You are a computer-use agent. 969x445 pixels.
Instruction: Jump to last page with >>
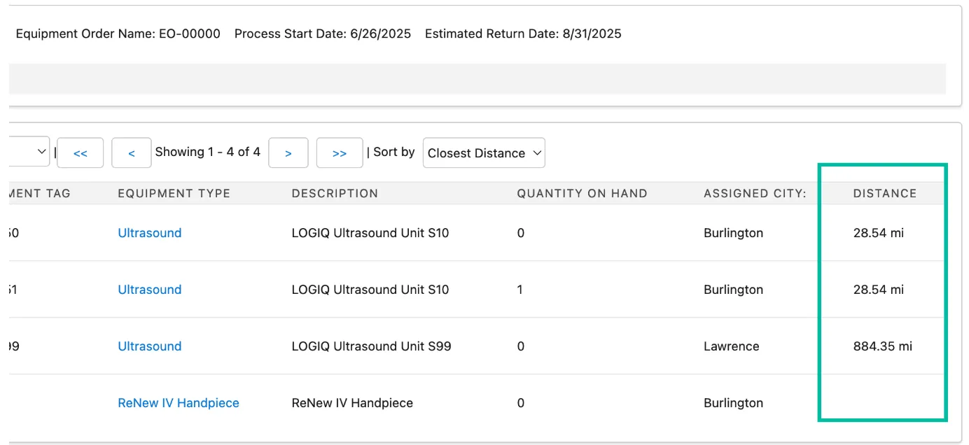click(340, 153)
